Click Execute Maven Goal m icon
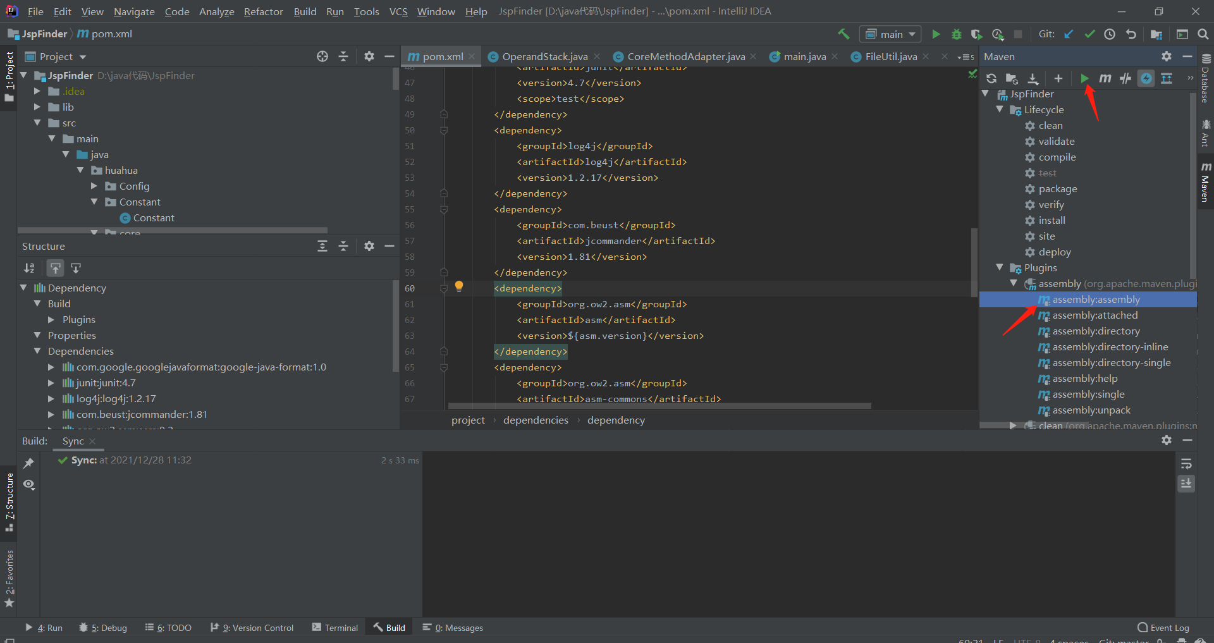This screenshot has width=1214, height=643. click(1105, 78)
